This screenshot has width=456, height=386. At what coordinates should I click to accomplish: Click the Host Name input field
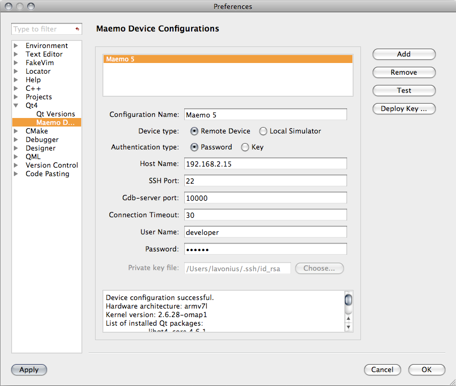point(265,164)
